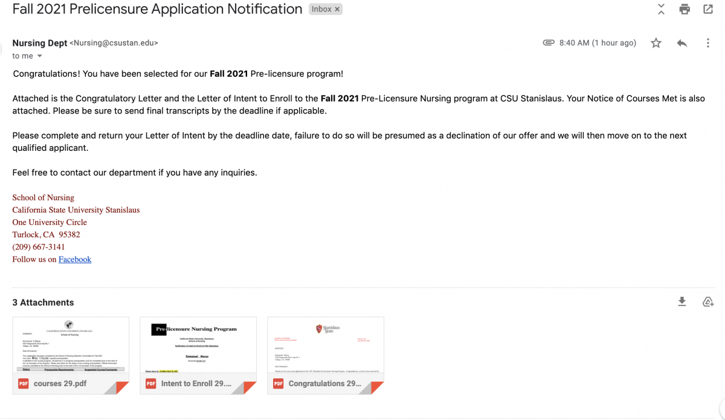Image resolution: width=725 pixels, height=420 pixels.
Task: Reply to Nursing Dept with the arrow icon
Action: coord(682,43)
